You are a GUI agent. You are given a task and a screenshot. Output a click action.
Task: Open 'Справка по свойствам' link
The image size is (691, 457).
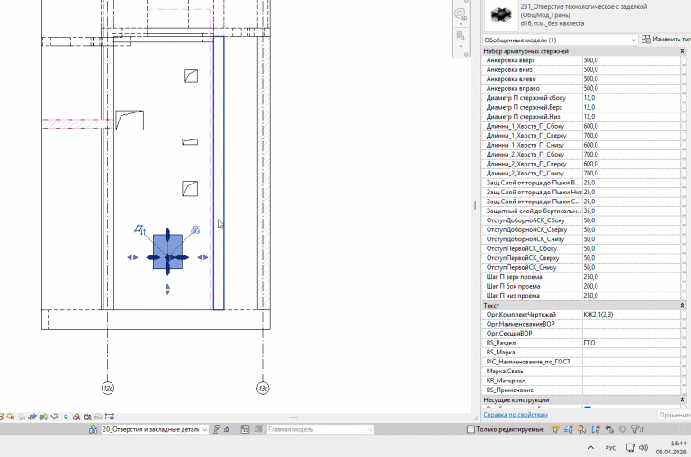point(516,415)
